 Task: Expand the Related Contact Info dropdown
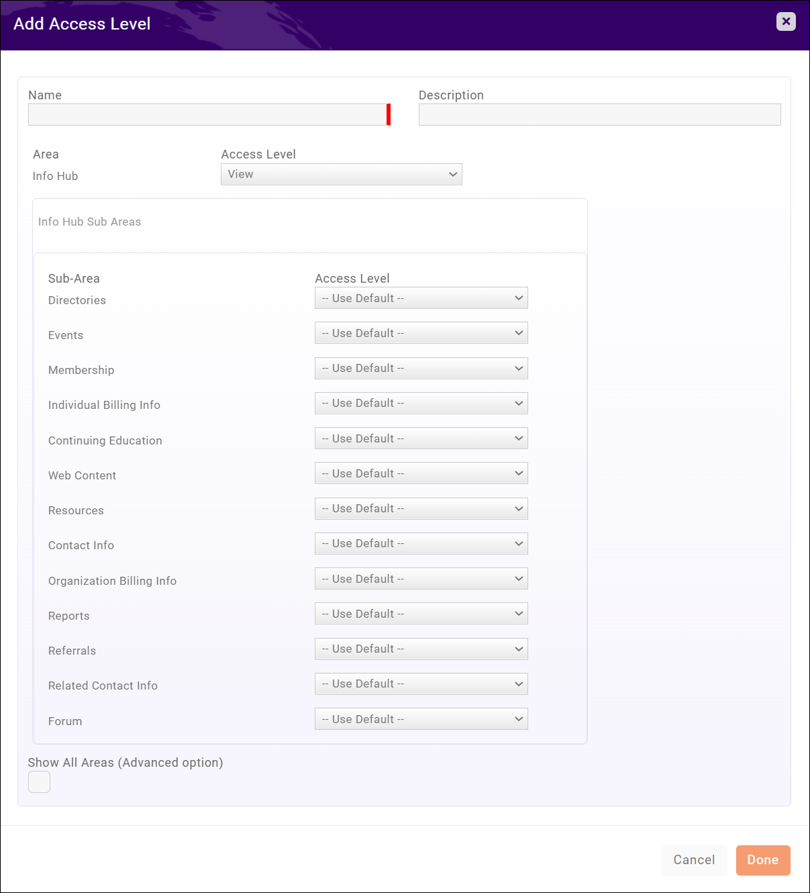(x=421, y=684)
